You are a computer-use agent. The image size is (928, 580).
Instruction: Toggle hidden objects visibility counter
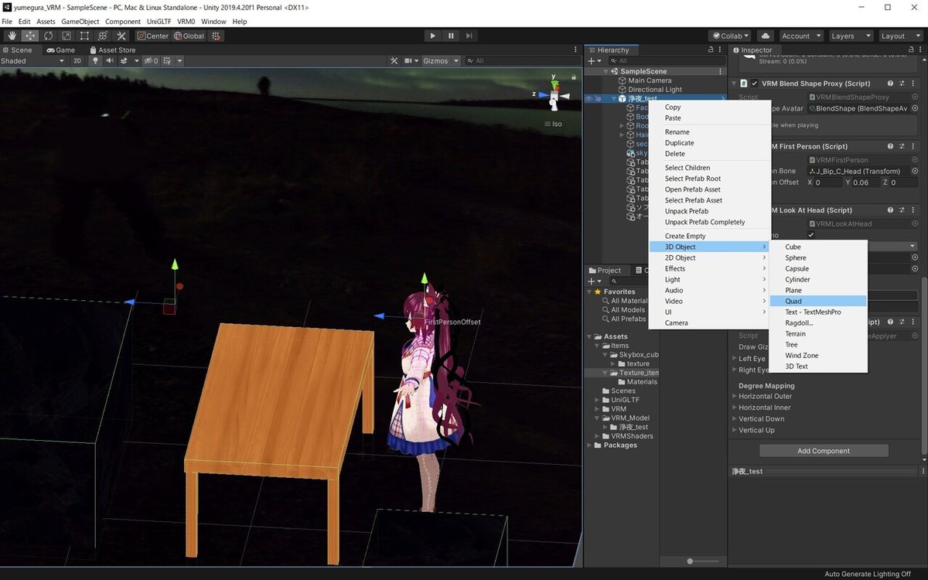(x=151, y=60)
